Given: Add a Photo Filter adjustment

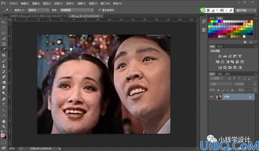Looking at the screenshot, I should [x=232, y=62].
